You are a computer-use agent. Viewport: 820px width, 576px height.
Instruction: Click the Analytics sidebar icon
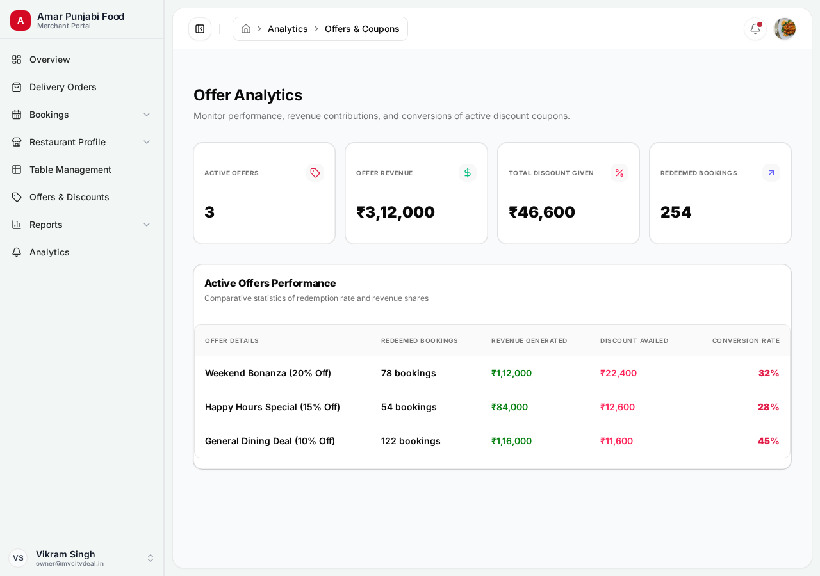click(x=17, y=252)
